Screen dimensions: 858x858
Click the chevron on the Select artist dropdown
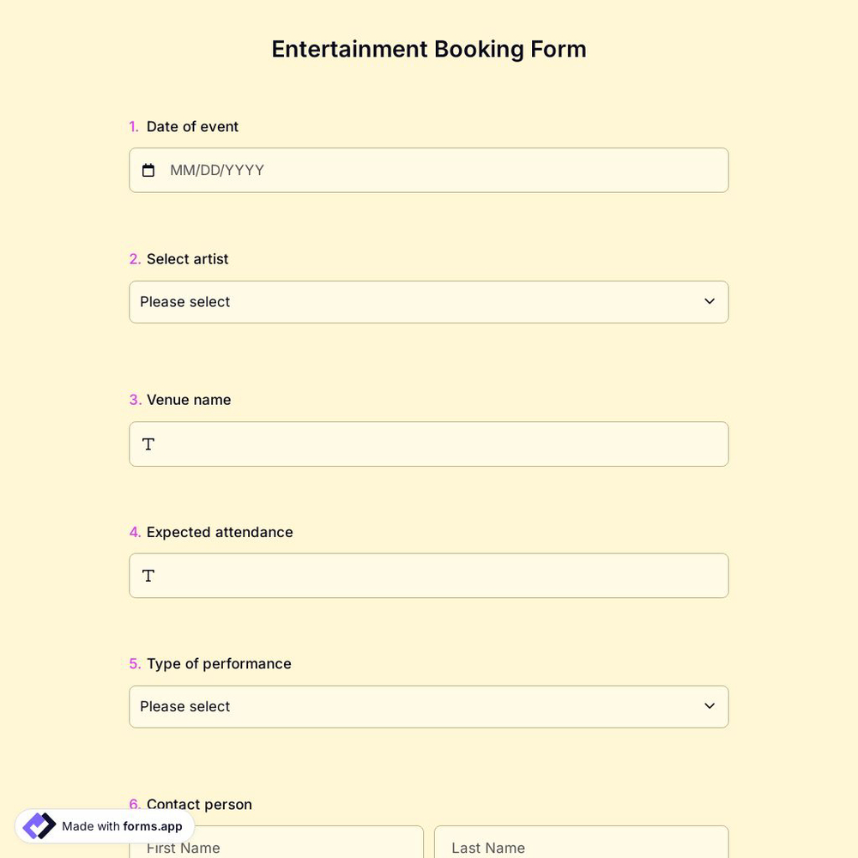[709, 301]
